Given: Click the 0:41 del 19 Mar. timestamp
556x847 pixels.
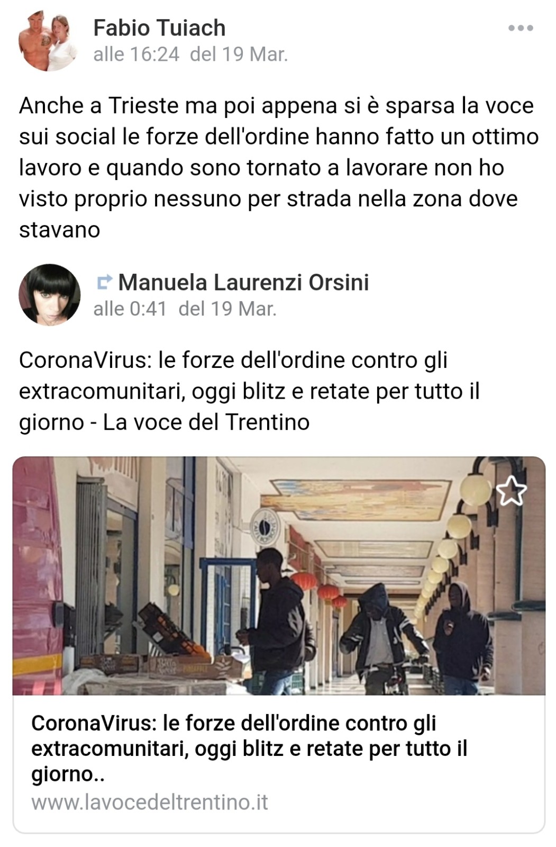Looking at the screenshot, I should tap(185, 309).
